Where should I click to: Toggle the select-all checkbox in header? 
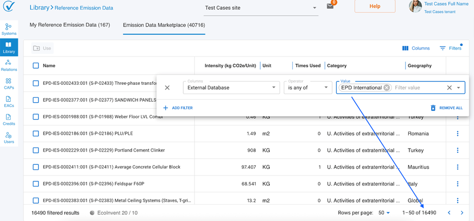(36, 65)
